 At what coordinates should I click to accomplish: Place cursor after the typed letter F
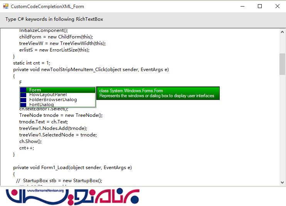pyautogui.click(x=22, y=83)
